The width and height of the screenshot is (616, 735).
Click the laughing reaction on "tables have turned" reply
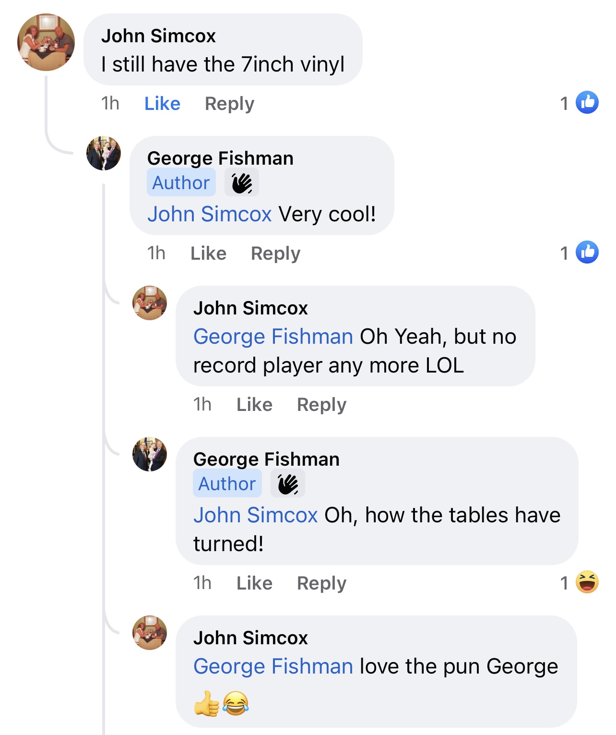click(587, 582)
